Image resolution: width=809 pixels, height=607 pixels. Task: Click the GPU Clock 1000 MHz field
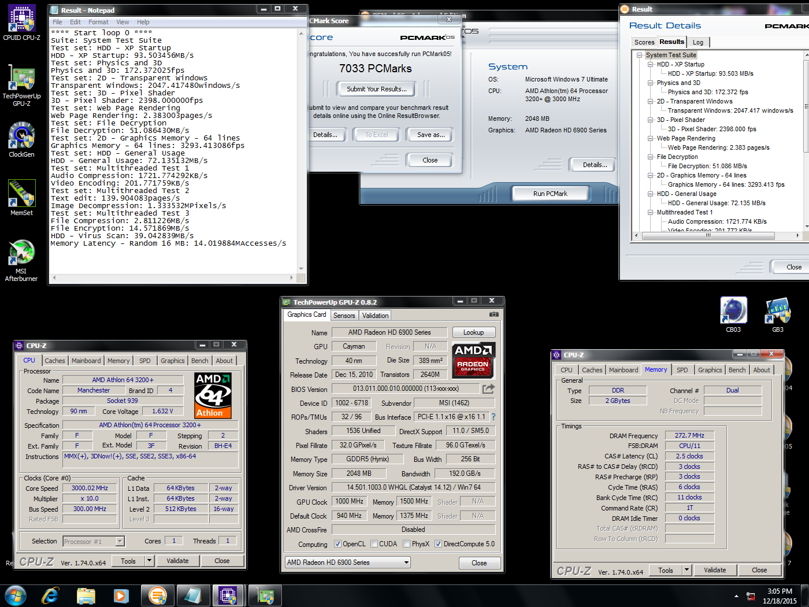(350, 501)
